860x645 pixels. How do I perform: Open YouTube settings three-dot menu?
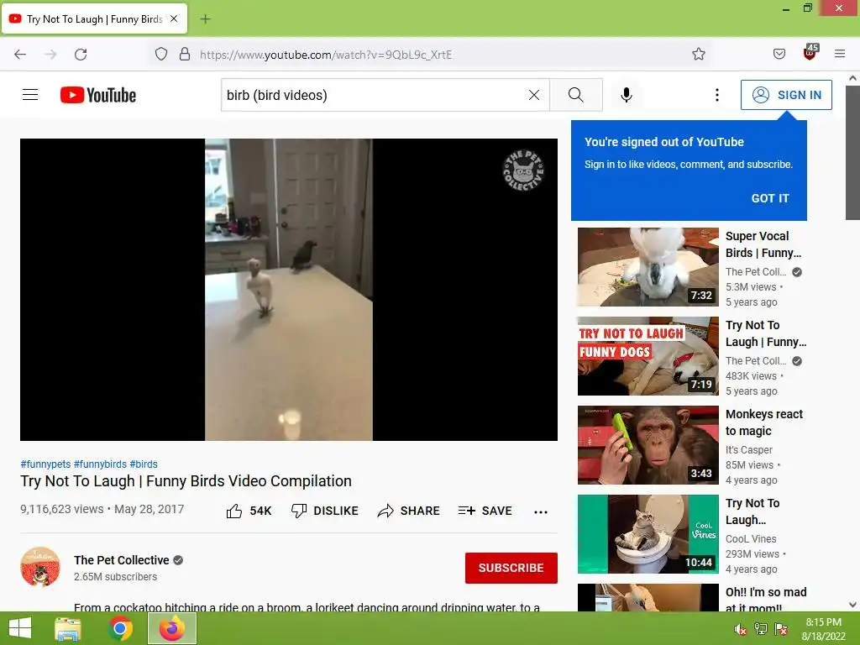[x=717, y=95]
